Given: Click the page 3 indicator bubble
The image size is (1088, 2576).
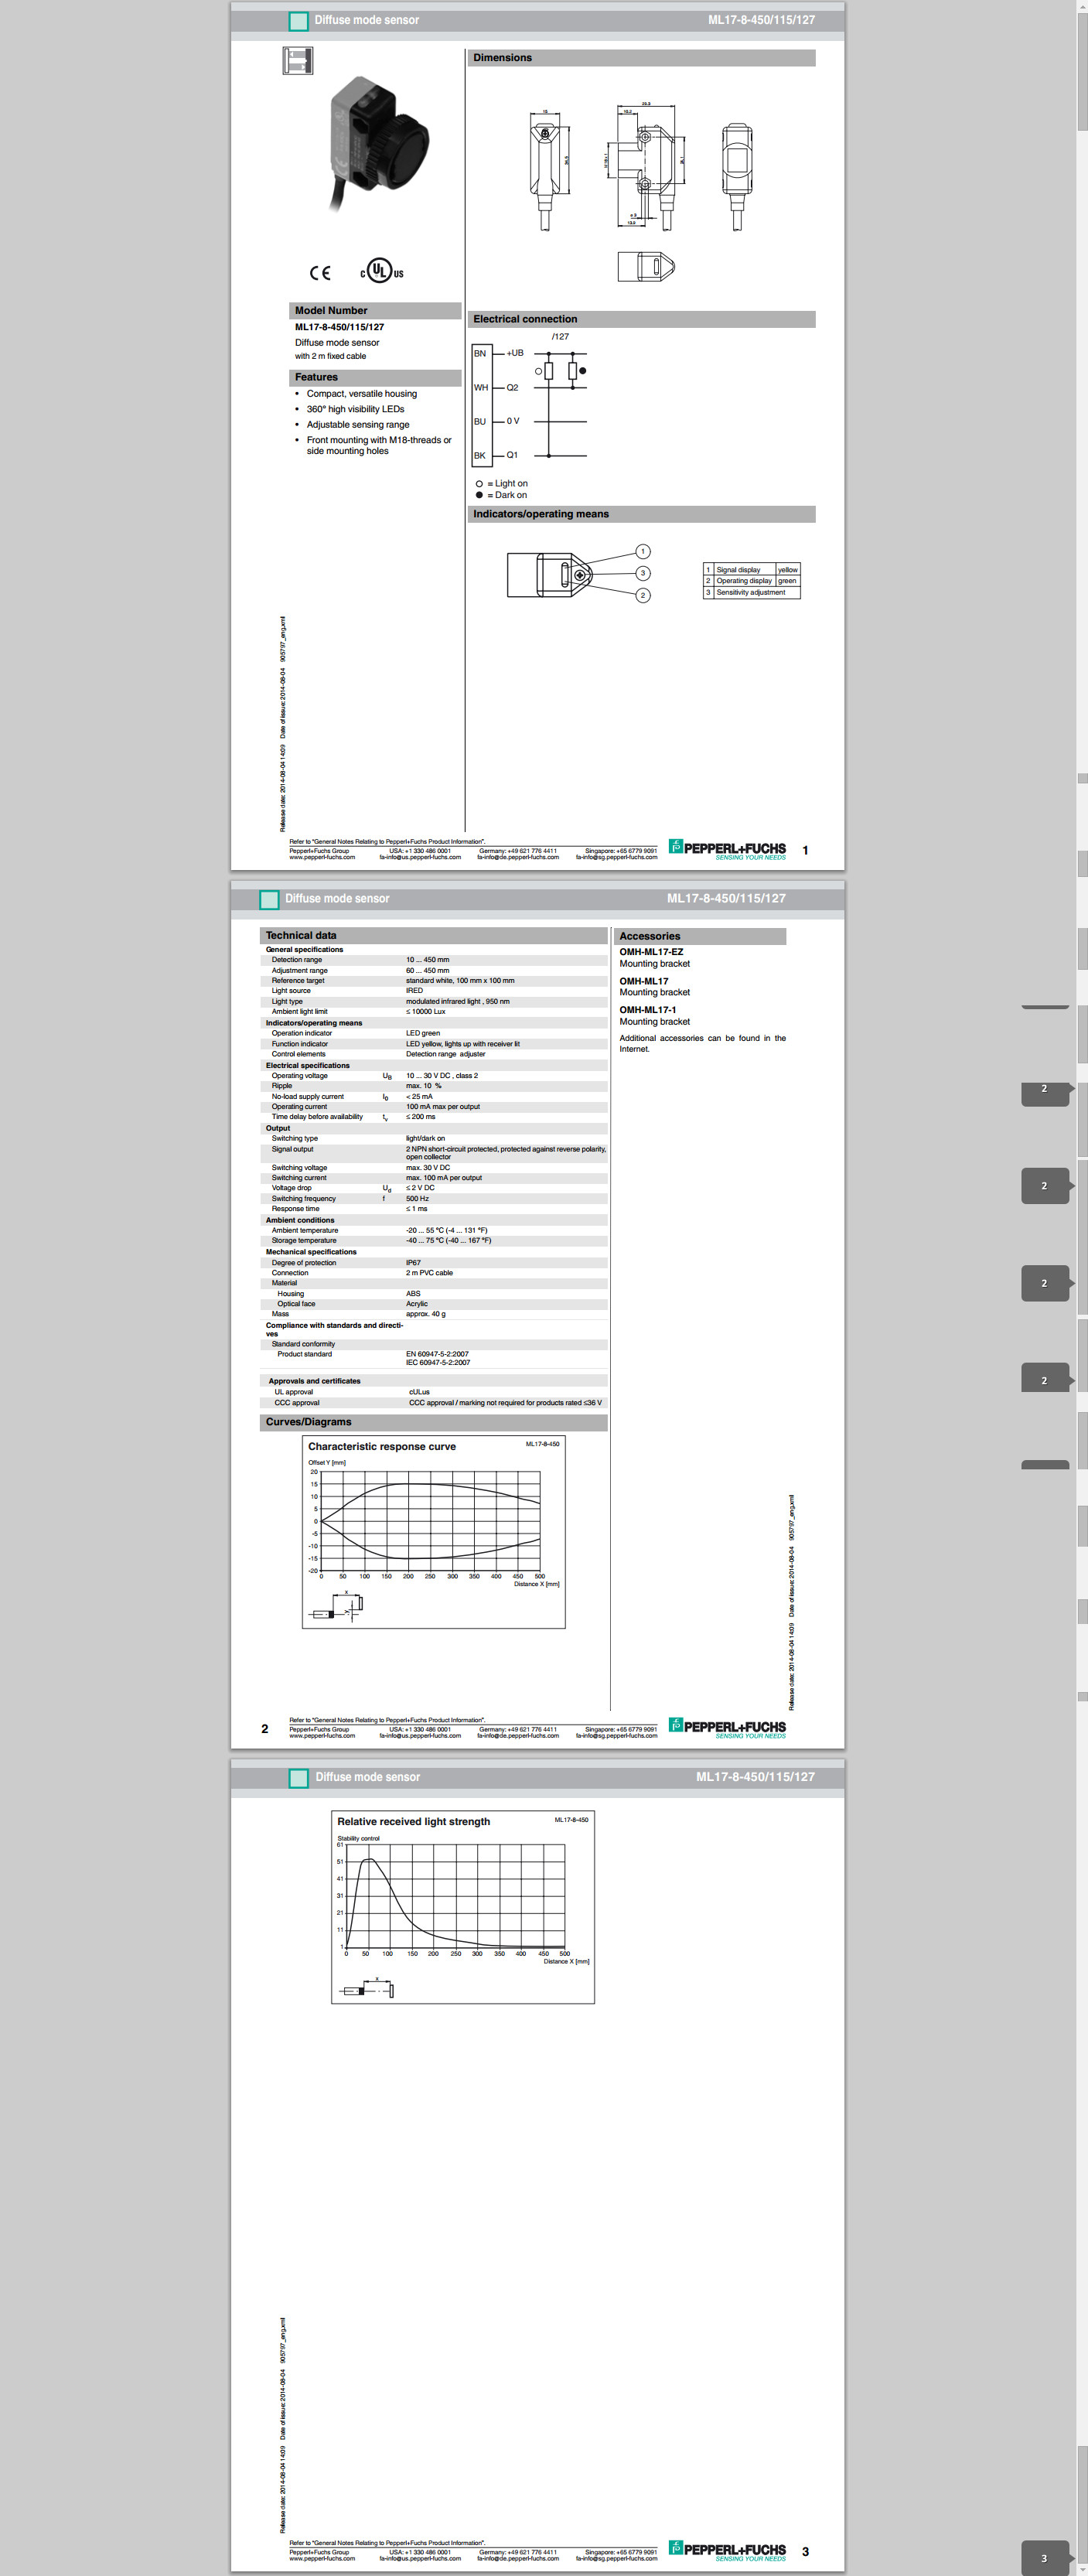Looking at the screenshot, I should (1045, 2557).
